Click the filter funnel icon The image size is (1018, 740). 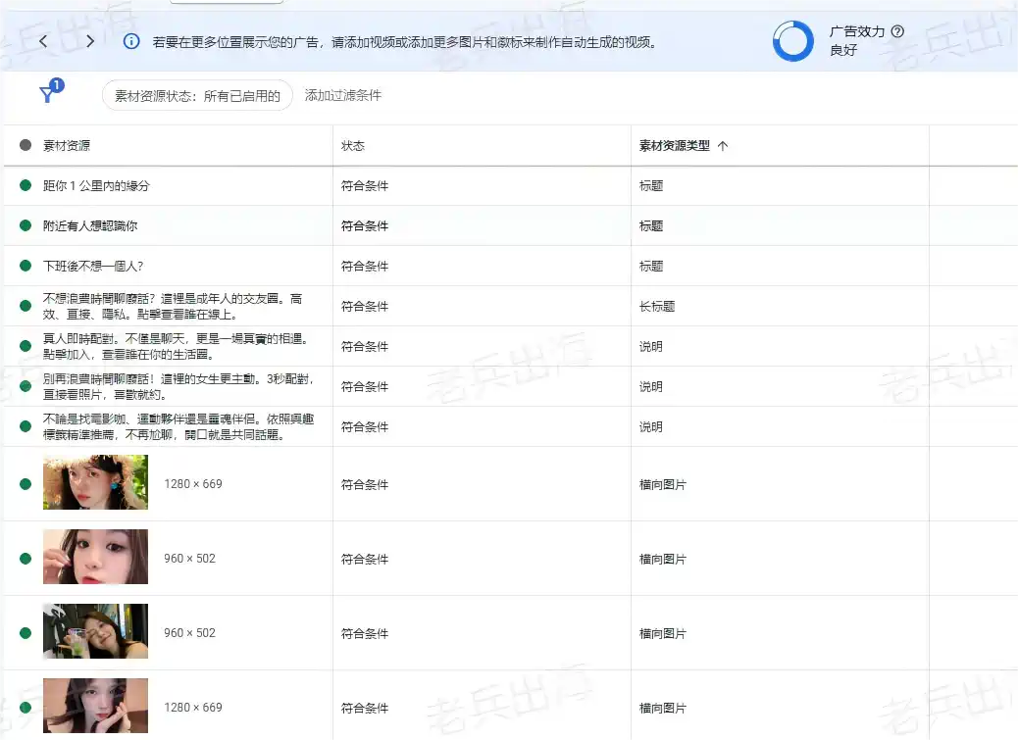tap(47, 95)
